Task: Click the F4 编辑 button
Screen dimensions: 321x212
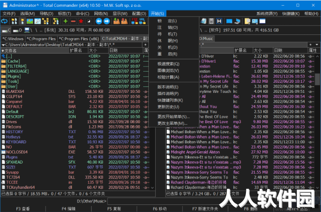Action: (x=68, y=209)
